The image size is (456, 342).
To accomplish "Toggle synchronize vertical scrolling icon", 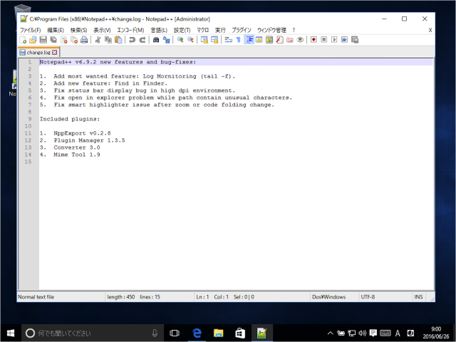I will click(204, 40).
